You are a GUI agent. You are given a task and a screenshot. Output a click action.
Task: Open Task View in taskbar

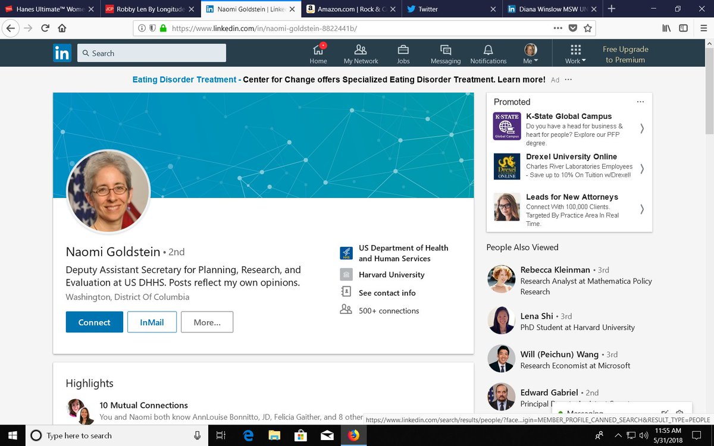point(221,435)
